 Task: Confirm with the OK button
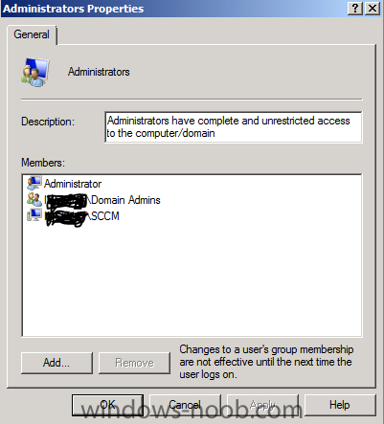click(x=107, y=405)
